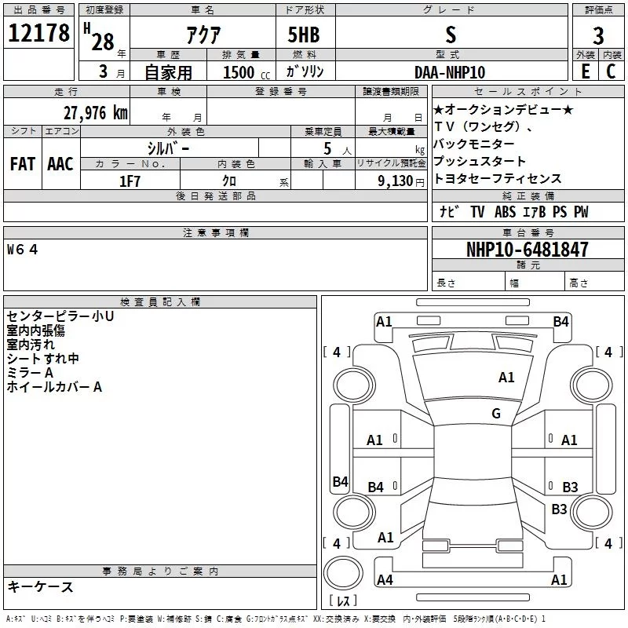Click inspector note ミラーA

click(30, 372)
